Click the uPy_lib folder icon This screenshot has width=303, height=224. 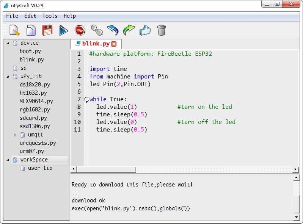click(15, 77)
